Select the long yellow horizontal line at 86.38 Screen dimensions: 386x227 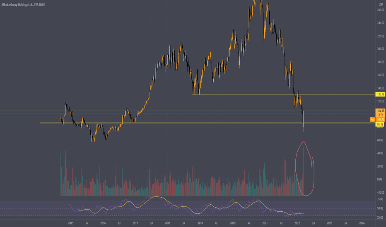[x=207, y=123]
